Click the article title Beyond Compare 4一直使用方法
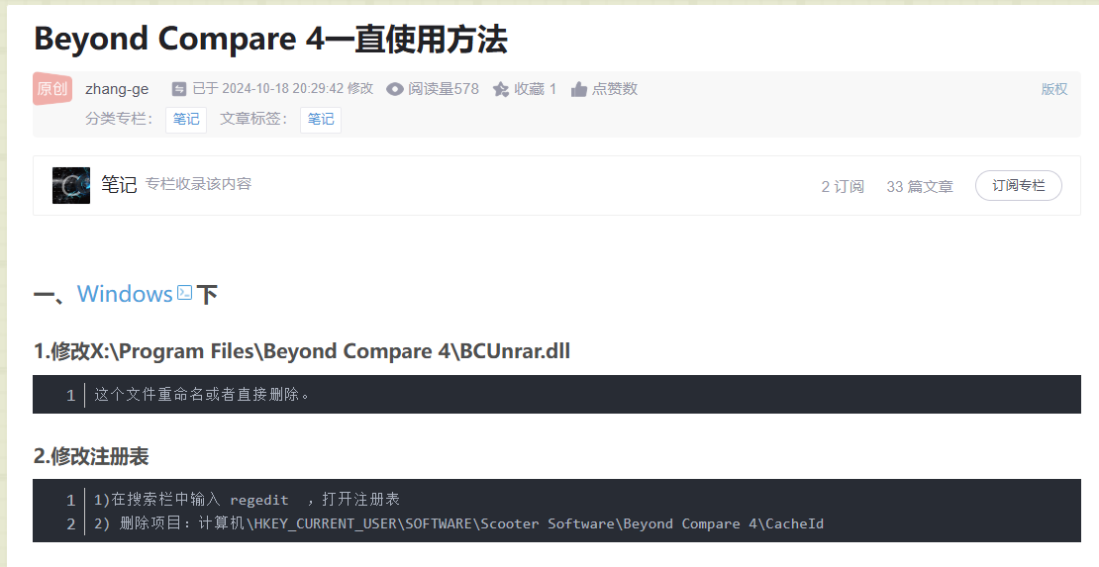The height and width of the screenshot is (567, 1099). 270,39
